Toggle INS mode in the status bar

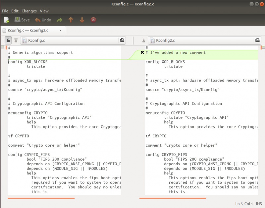(259, 204)
